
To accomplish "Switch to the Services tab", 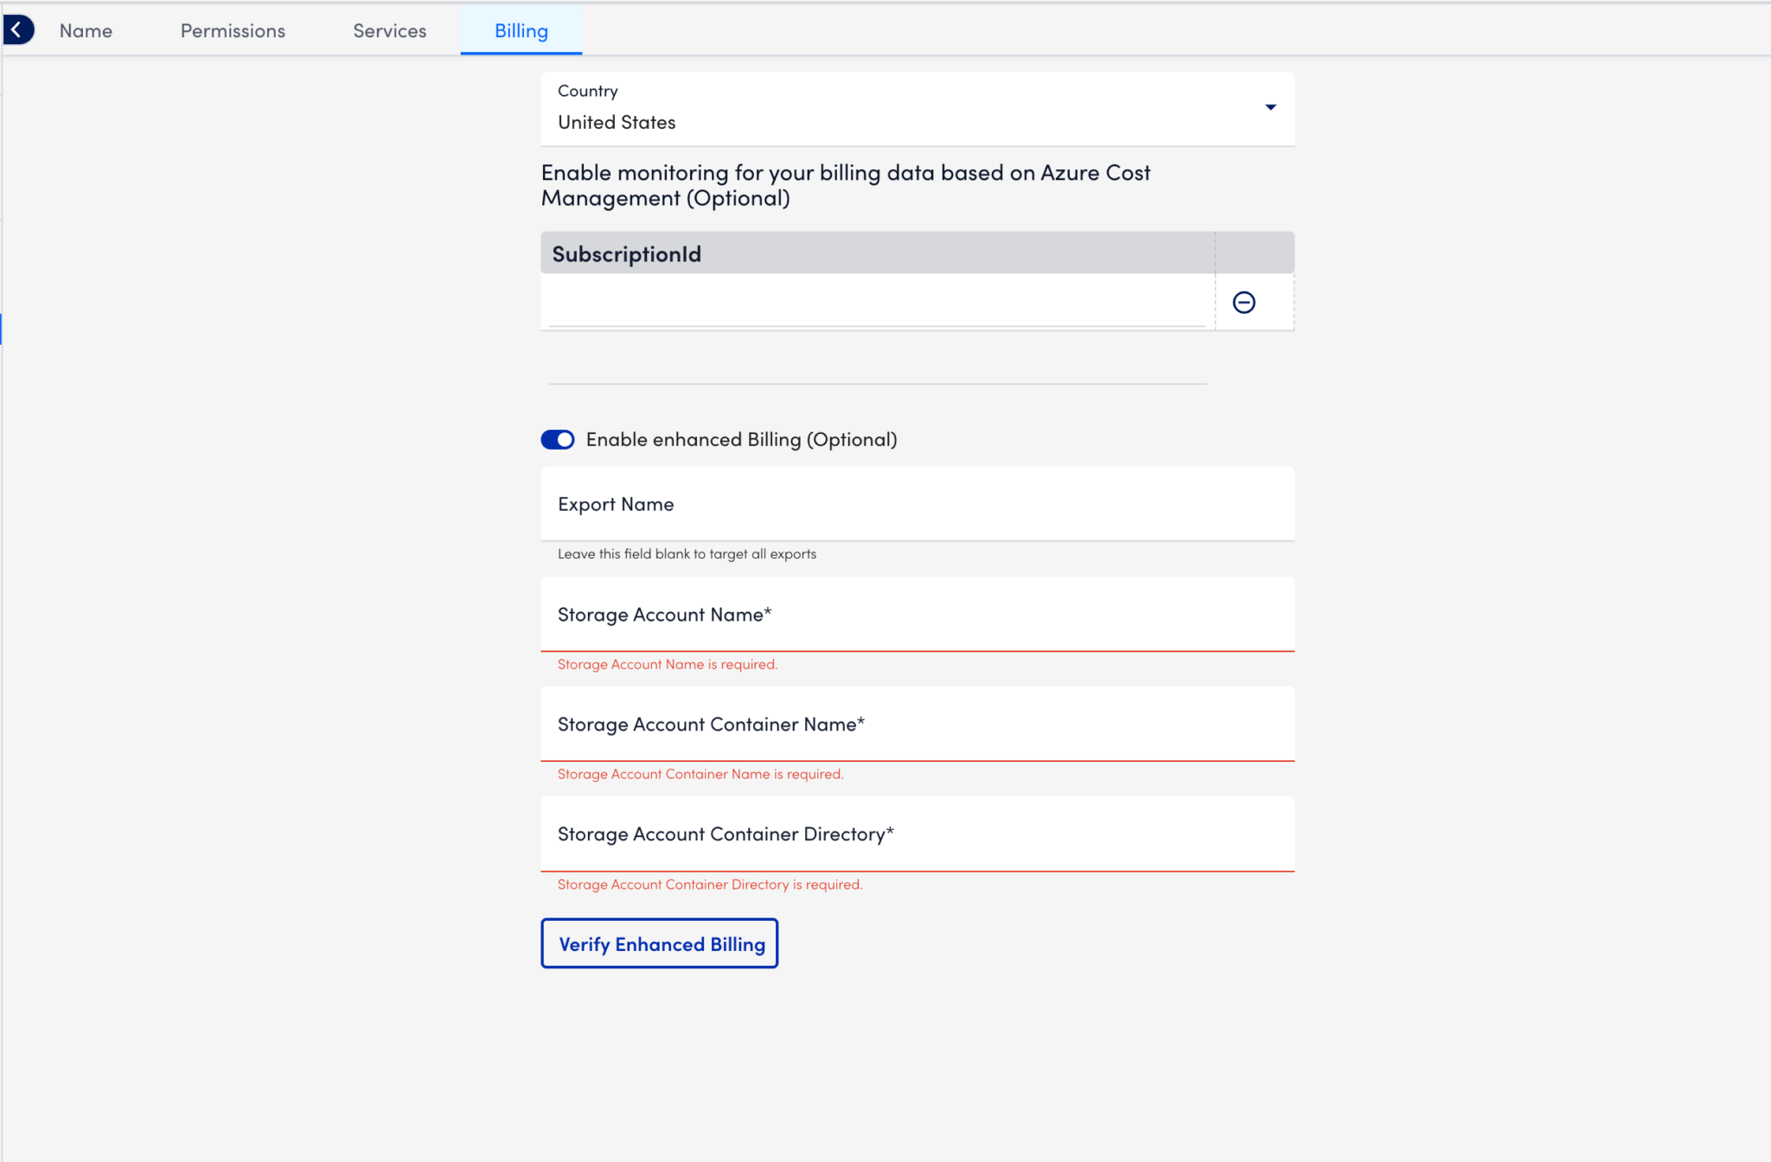I will 389,30.
